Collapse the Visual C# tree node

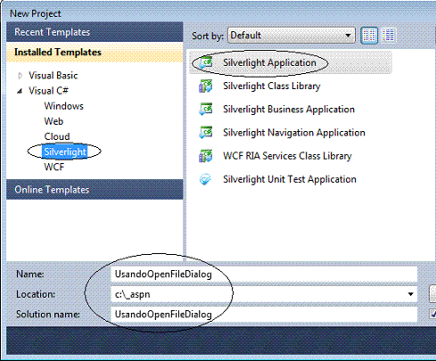[x=20, y=91]
